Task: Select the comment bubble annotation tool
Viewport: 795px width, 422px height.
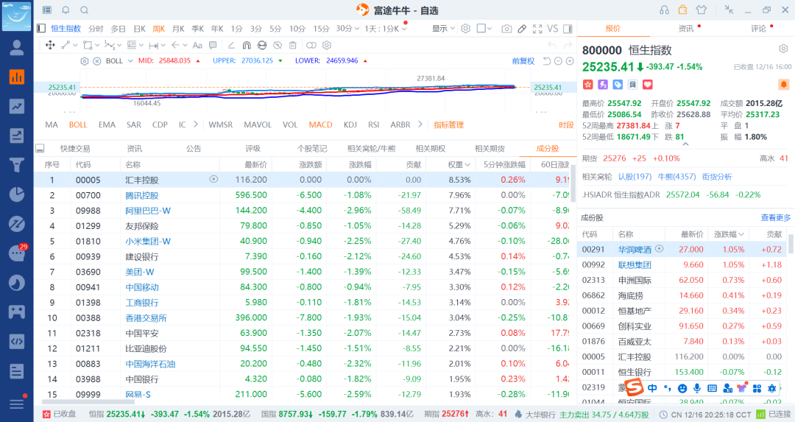Action: (213, 45)
